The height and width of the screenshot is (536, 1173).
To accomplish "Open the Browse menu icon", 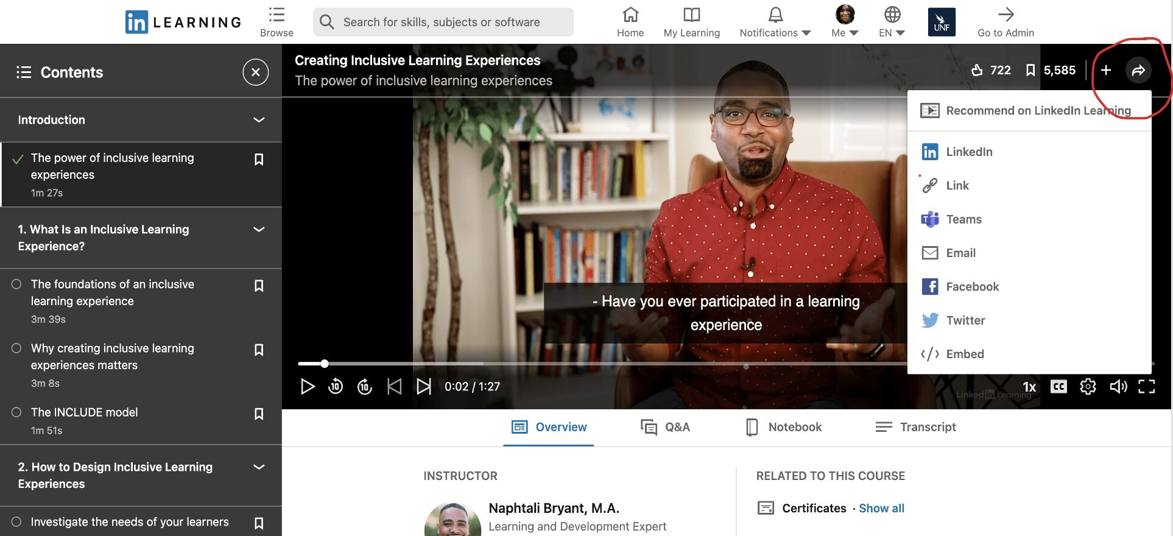I will pos(277,15).
